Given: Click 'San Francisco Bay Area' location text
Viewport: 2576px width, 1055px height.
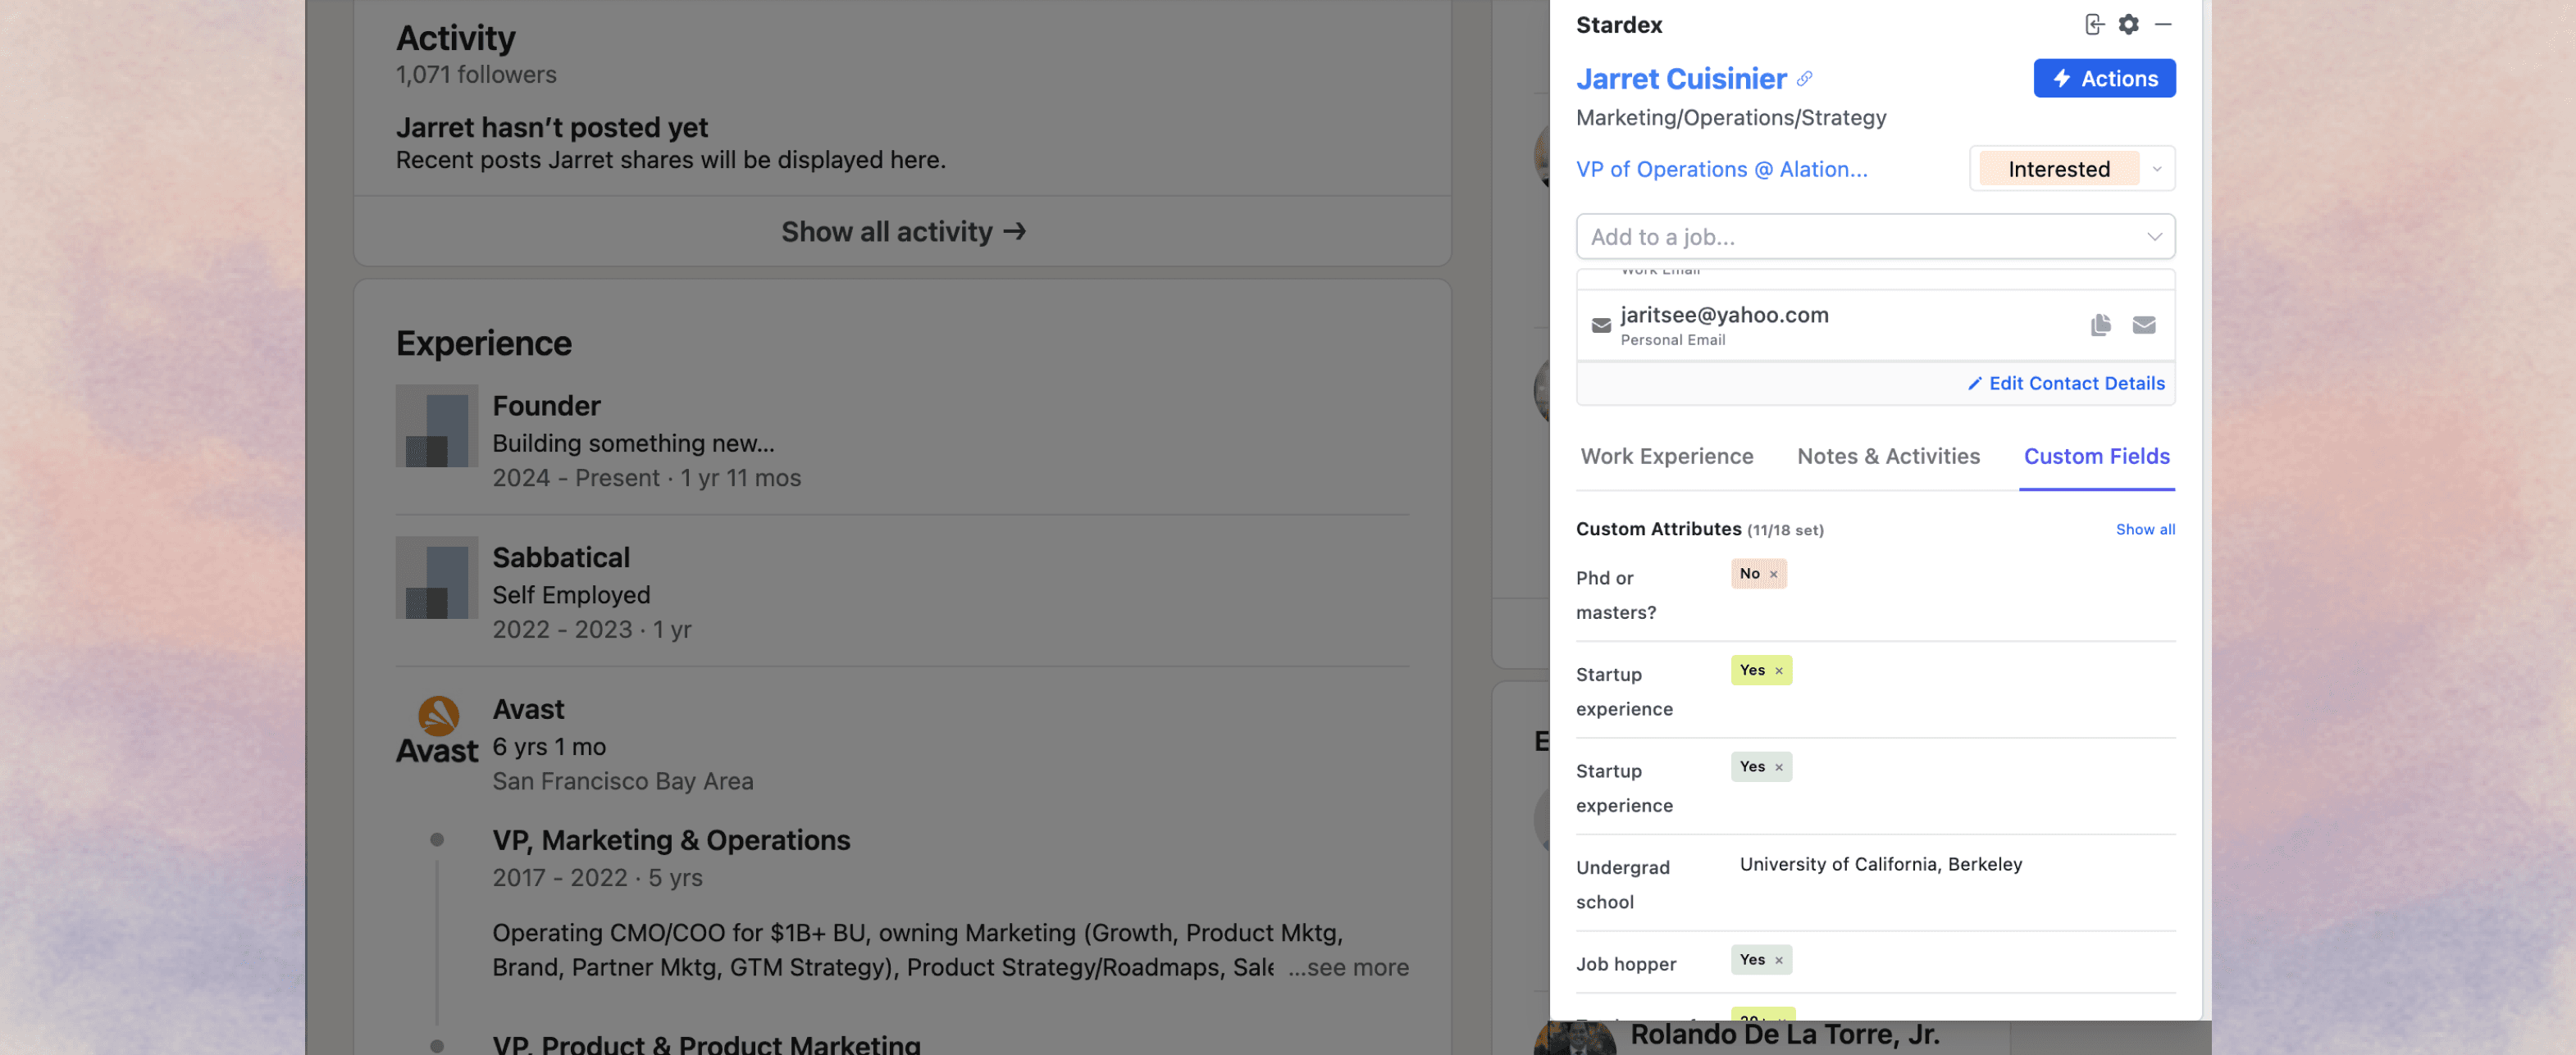Looking at the screenshot, I should coord(622,781).
